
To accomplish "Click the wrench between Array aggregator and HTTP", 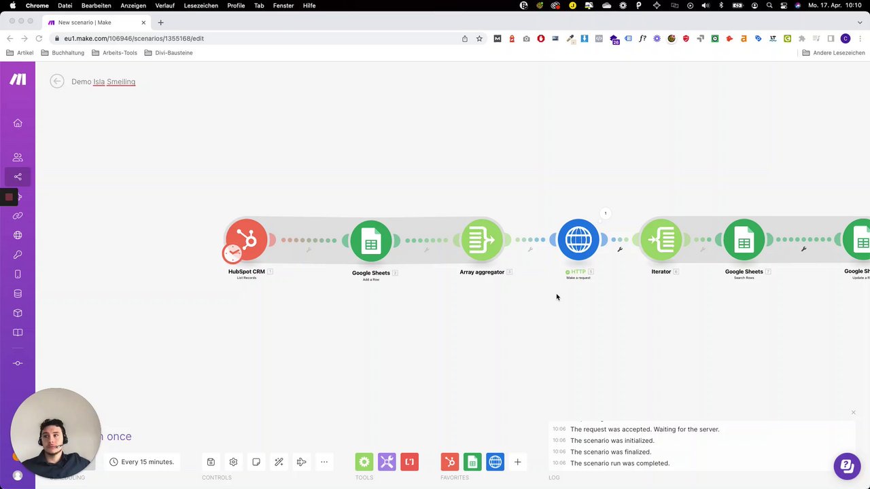I will click(x=530, y=249).
